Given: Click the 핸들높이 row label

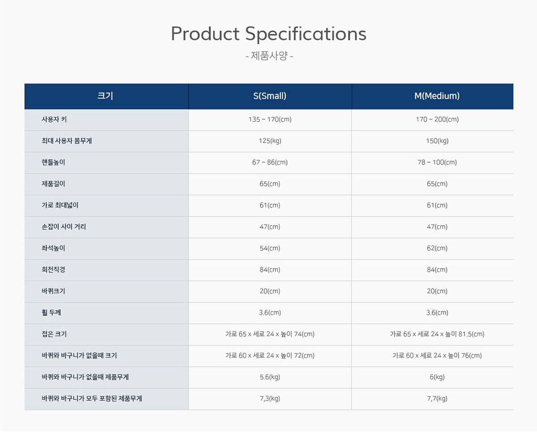Looking at the screenshot, I should (53, 162).
